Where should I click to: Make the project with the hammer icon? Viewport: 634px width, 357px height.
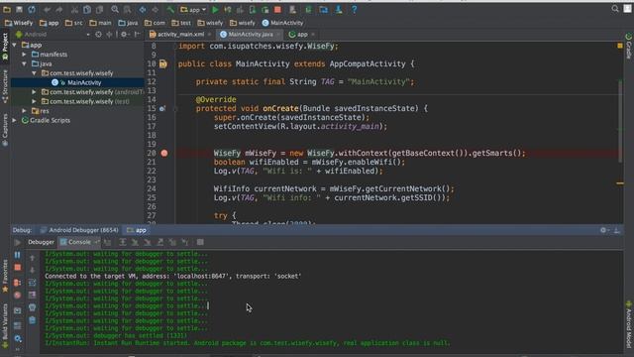[x=170, y=9]
